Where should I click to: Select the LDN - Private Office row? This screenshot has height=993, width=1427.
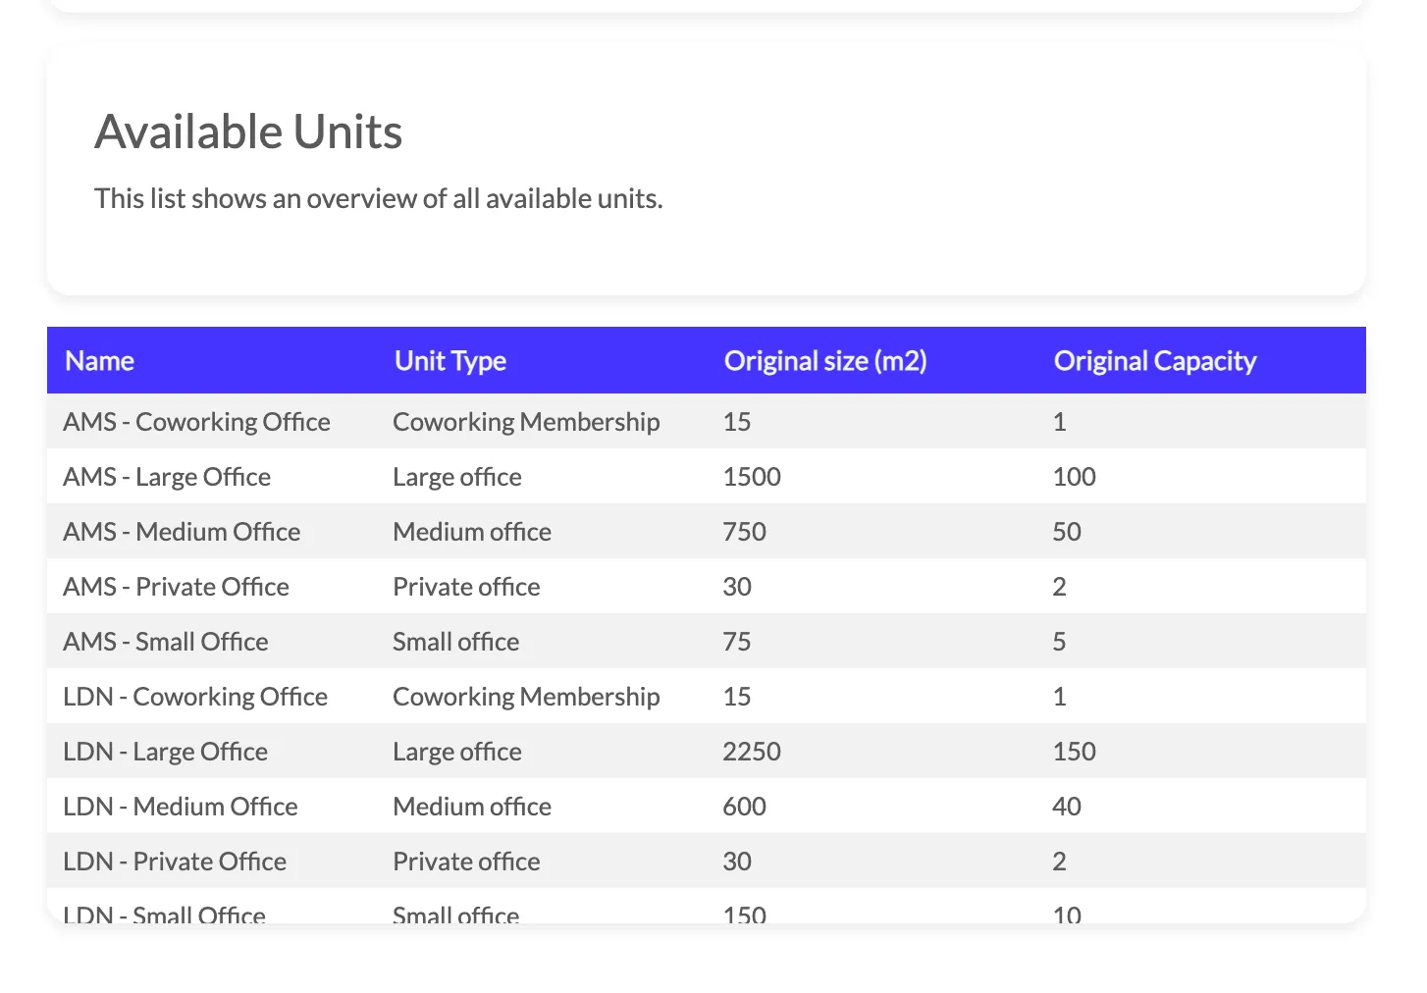tap(707, 862)
